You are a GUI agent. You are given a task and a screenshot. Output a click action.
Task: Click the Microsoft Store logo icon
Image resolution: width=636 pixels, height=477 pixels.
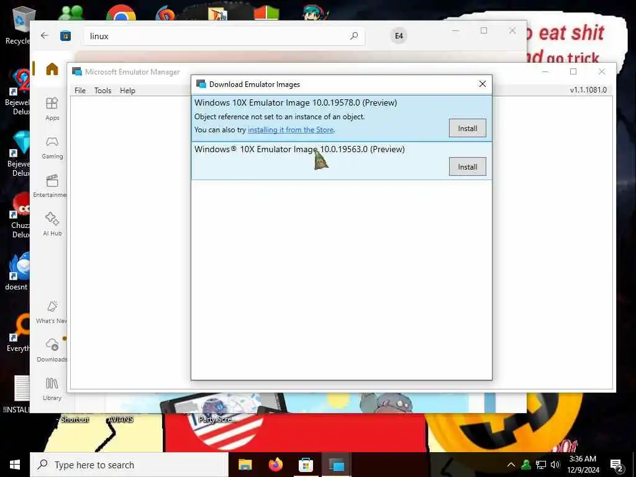click(65, 36)
